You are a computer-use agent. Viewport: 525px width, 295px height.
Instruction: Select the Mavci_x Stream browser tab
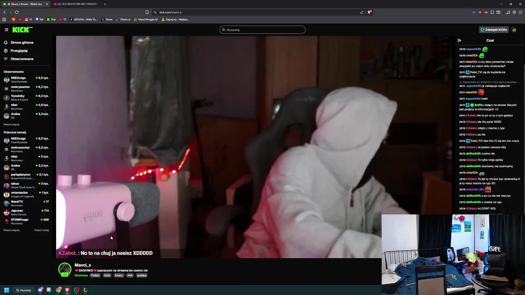pos(25,4)
